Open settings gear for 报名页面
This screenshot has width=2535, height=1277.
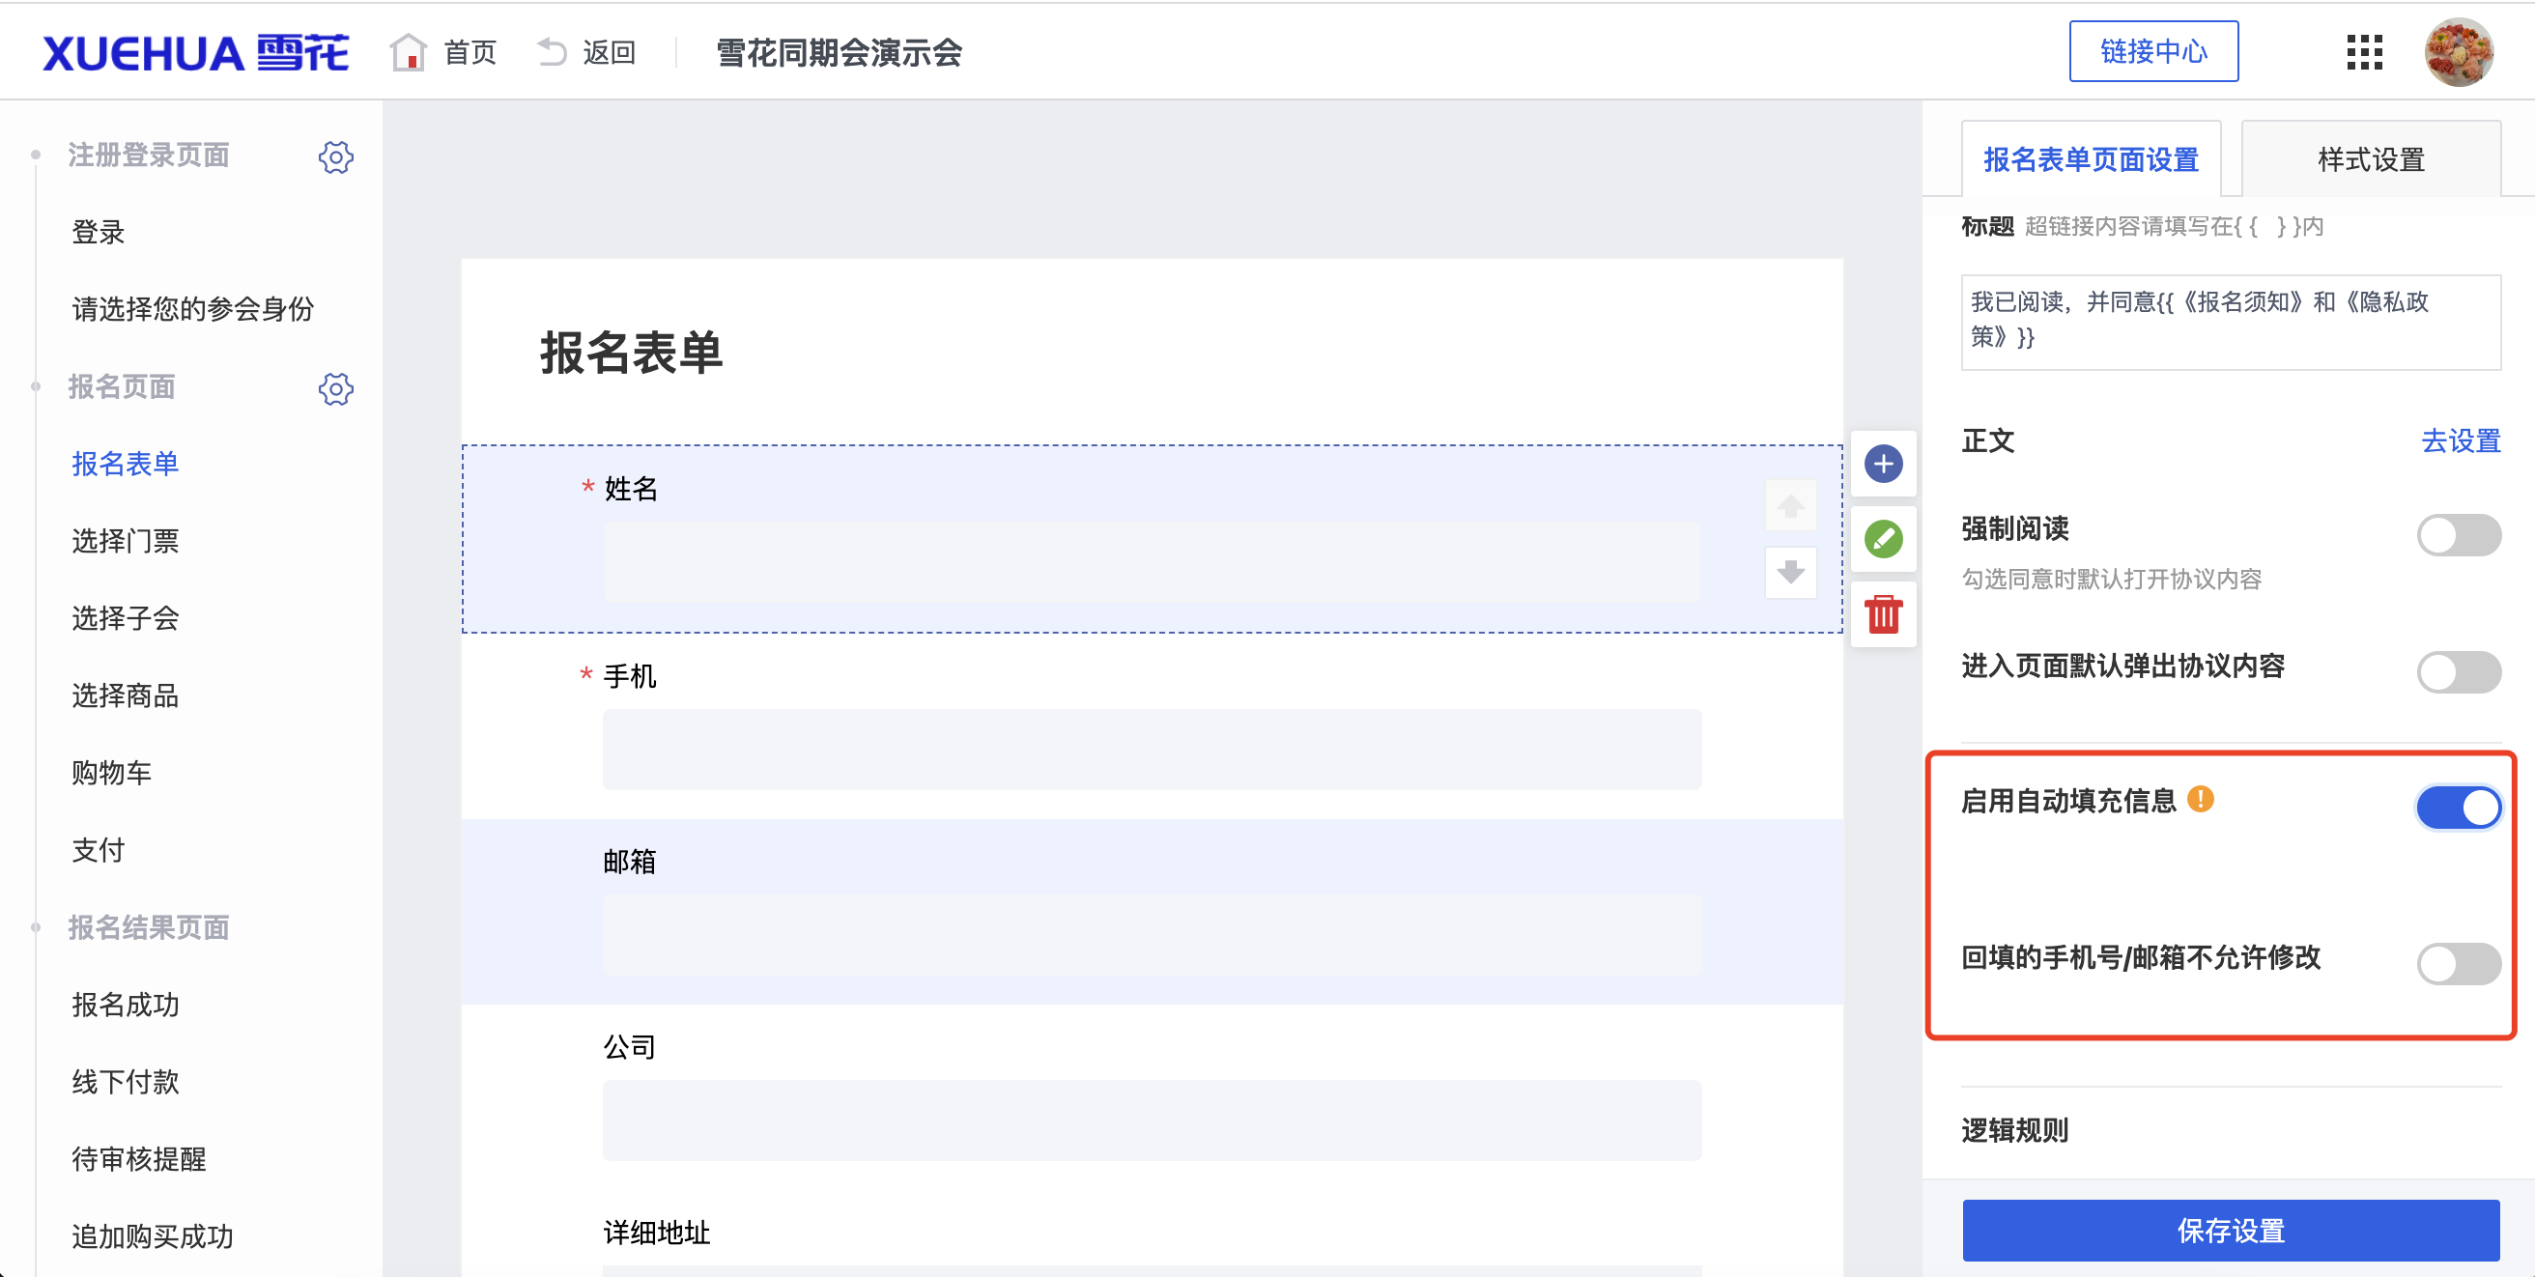pyautogui.click(x=335, y=388)
